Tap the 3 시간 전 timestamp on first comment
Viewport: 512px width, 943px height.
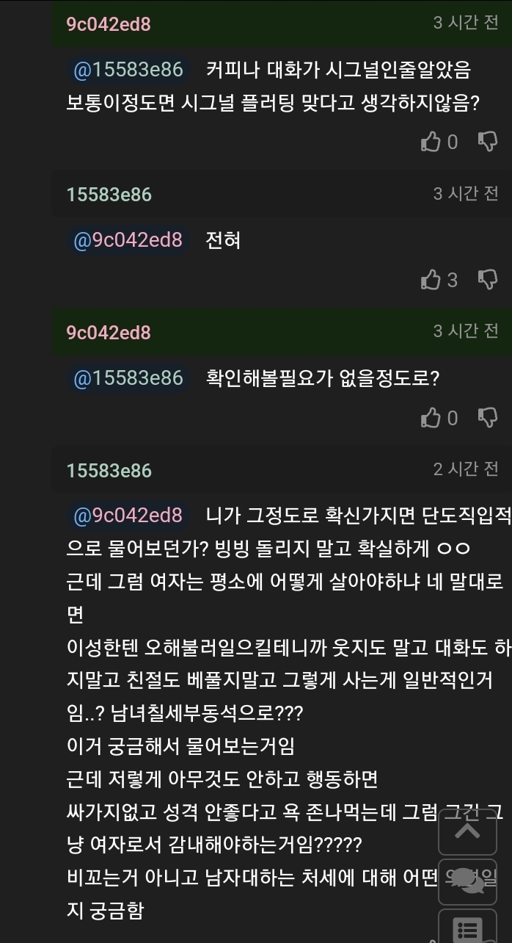tap(466, 23)
